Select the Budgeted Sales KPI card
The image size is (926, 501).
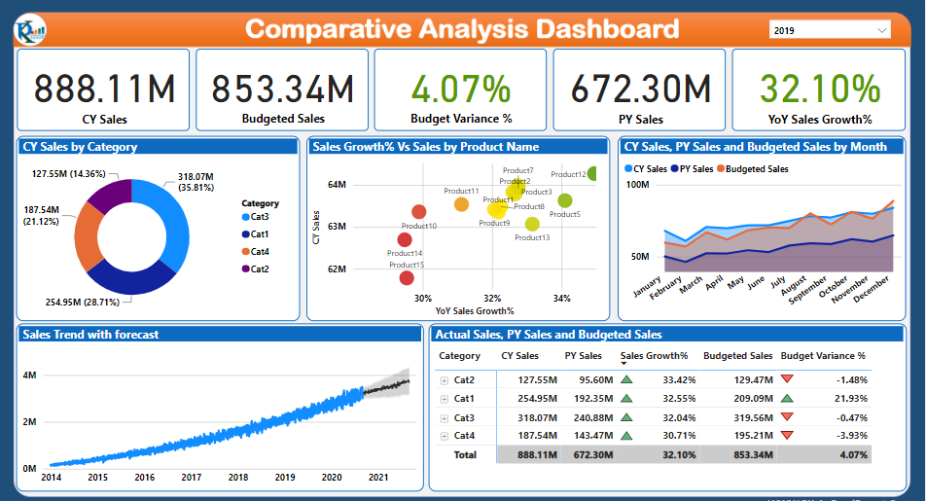click(282, 90)
